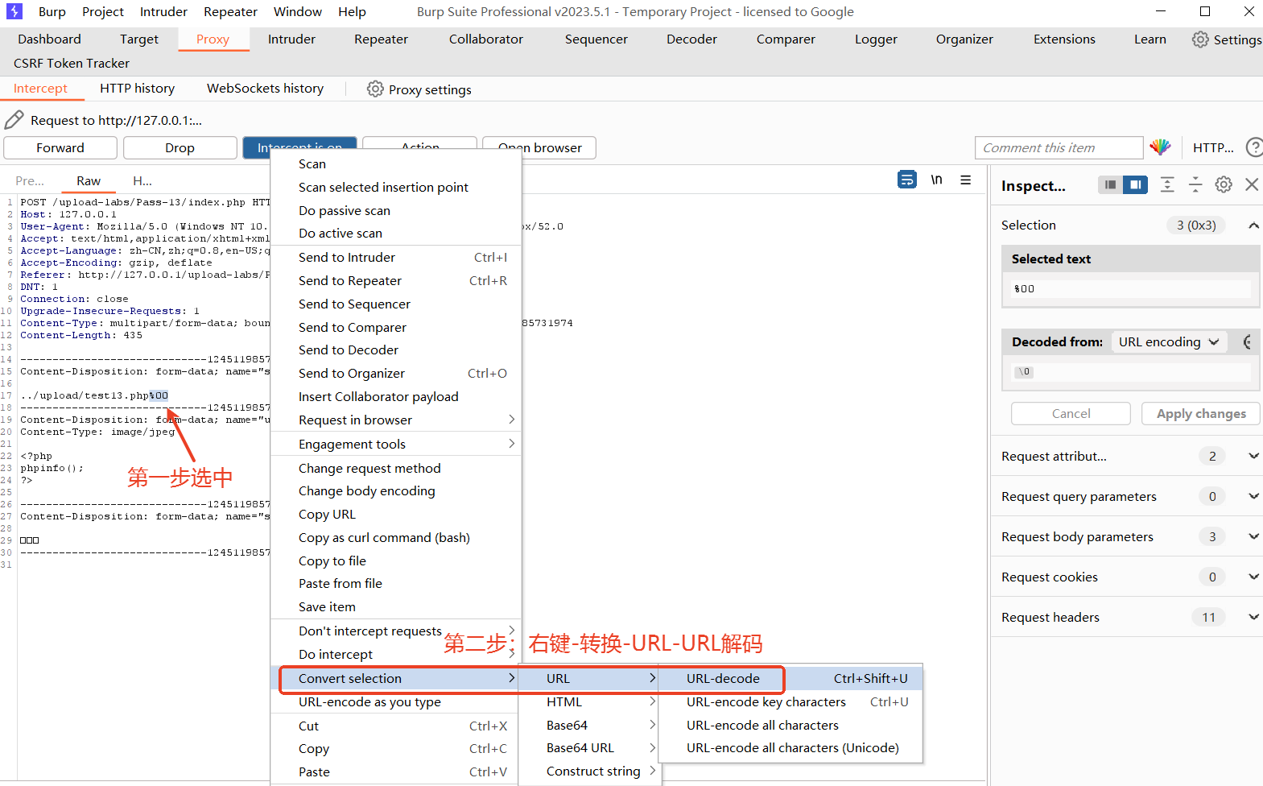Image resolution: width=1263 pixels, height=786 pixels.
Task: Select the Pretty editor tab
Action: click(x=30, y=181)
